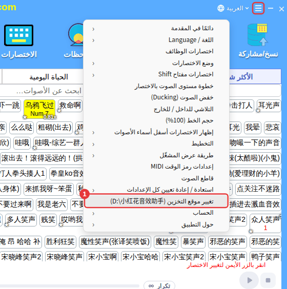The width and height of the screenshot is (287, 289).
Task: Play the 宋小宝啊 sound
Action: coord(102,256)
